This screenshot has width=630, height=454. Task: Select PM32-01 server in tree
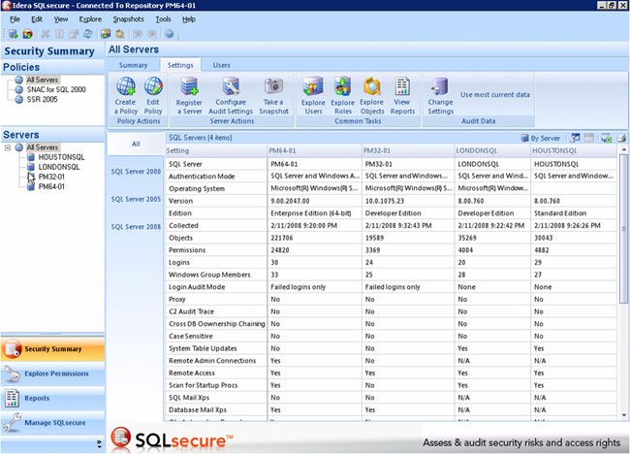(51, 177)
